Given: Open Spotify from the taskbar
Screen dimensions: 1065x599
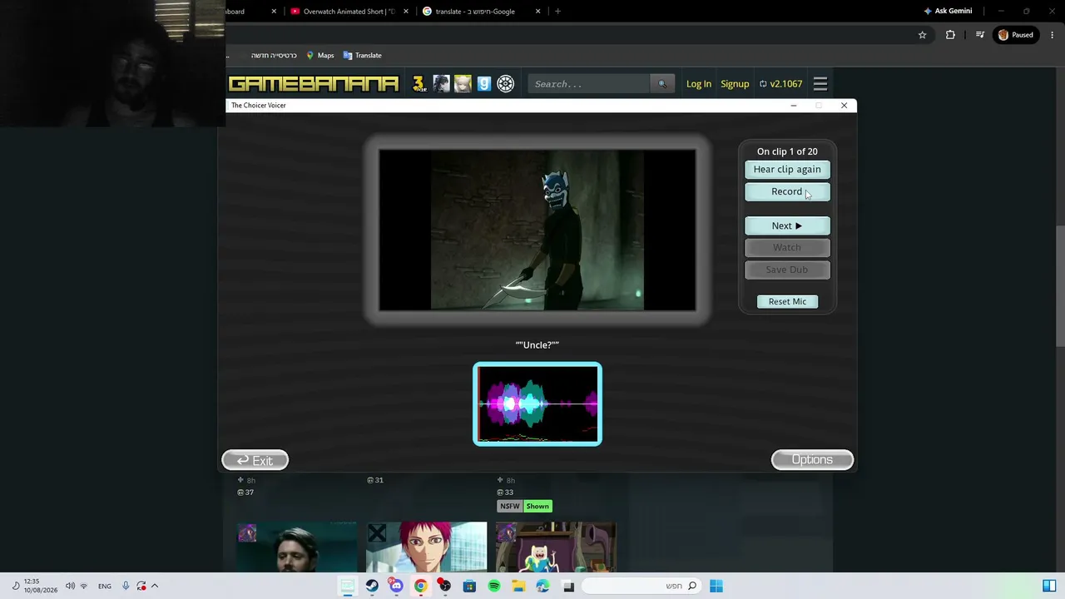Looking at the screenshot, I should point(494,587).
